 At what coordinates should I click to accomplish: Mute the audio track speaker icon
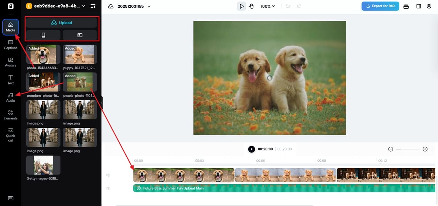click(108, 188)
